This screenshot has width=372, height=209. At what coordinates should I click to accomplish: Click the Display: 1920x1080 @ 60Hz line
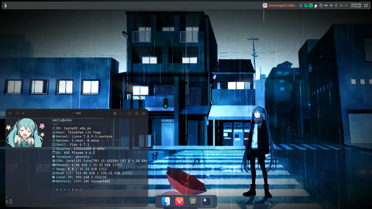tap(78, 149)
